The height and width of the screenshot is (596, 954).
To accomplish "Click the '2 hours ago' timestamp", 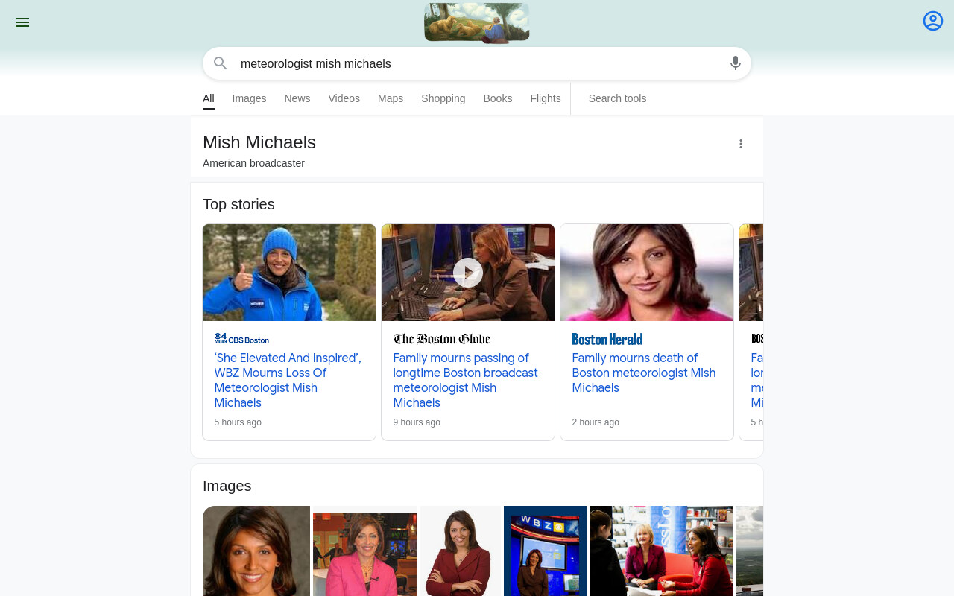I will [x=596, y=422].
